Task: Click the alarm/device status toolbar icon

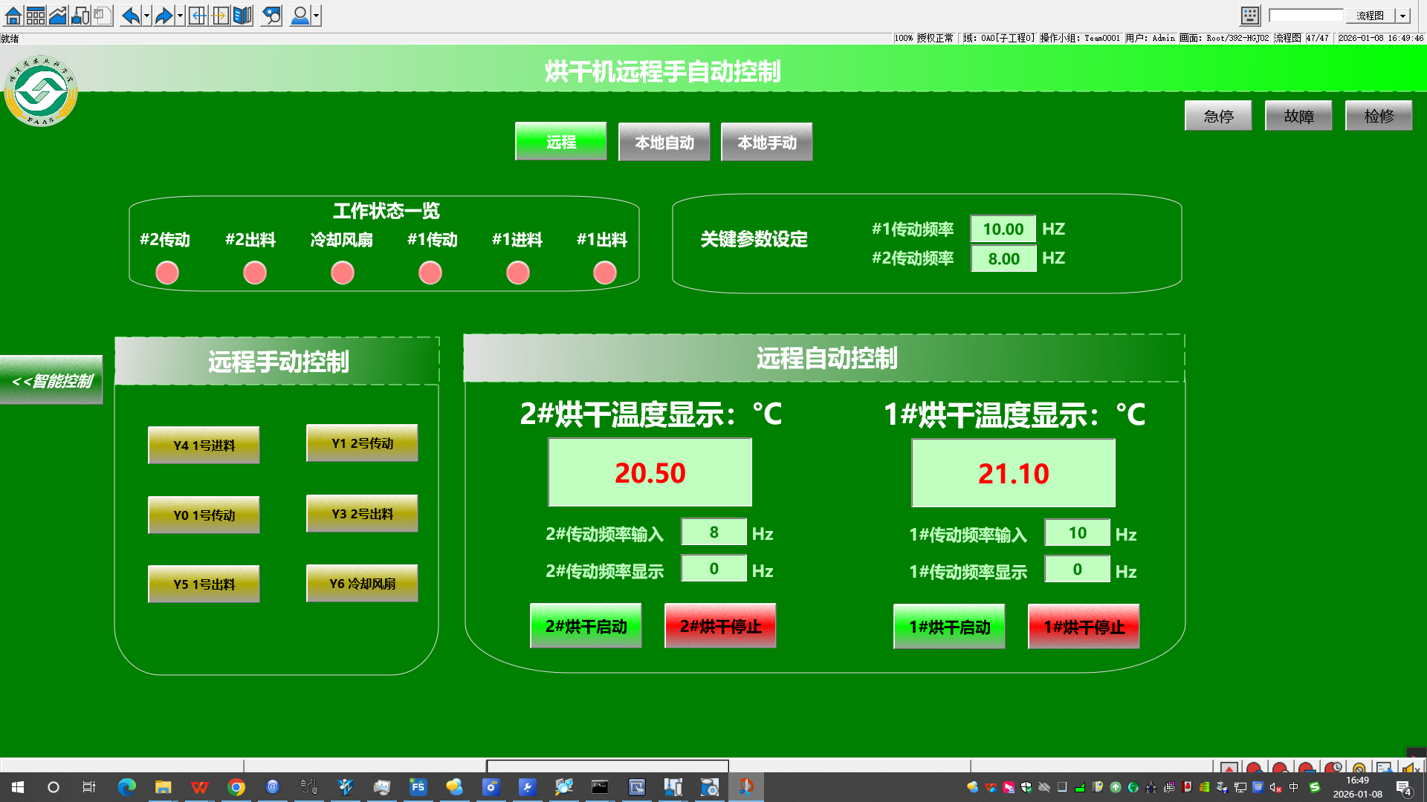Action: [80, 15]
